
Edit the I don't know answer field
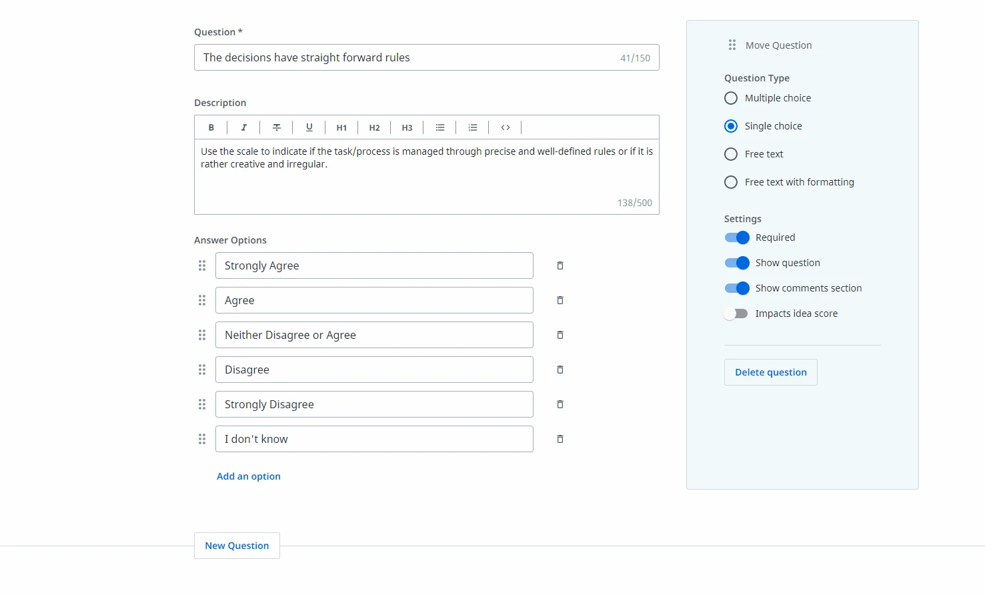[374, 439]
